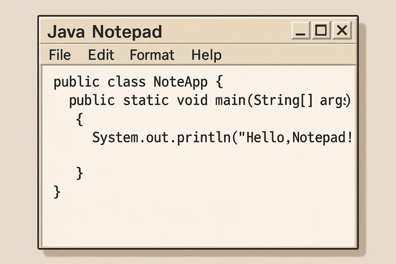Viewport: 396px width, 264px height.
Task: Click the Java Notepad title bar text
Action: 104,32
